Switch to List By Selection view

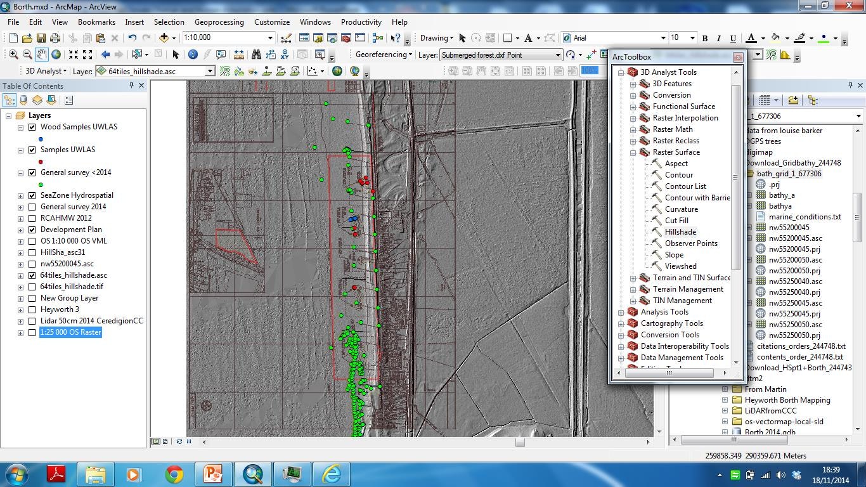pyautogui.click(x=51, y=100)
